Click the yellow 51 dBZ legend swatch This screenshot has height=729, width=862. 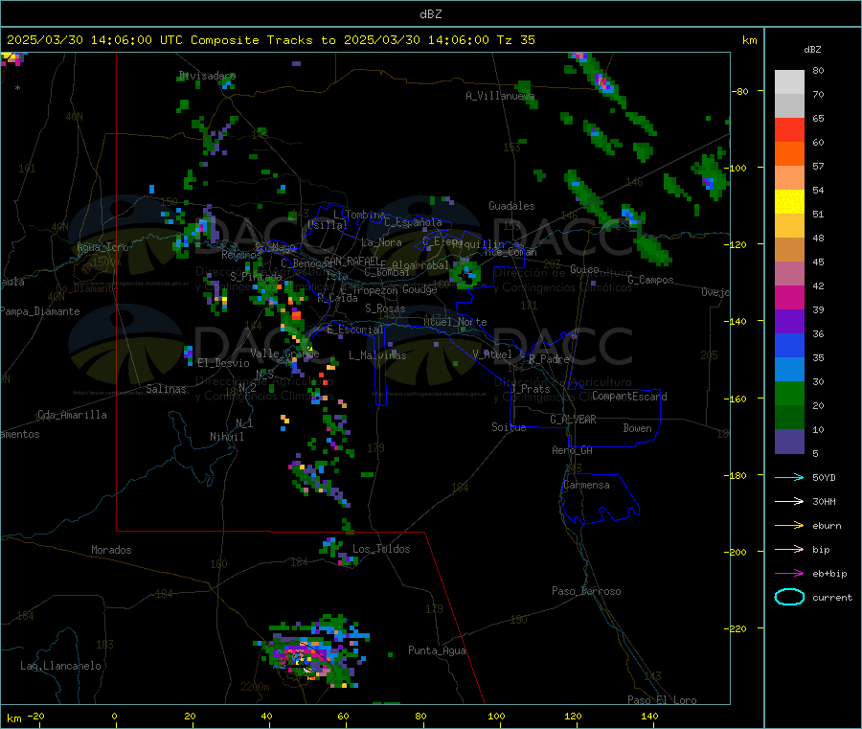(x=789, y=202)
